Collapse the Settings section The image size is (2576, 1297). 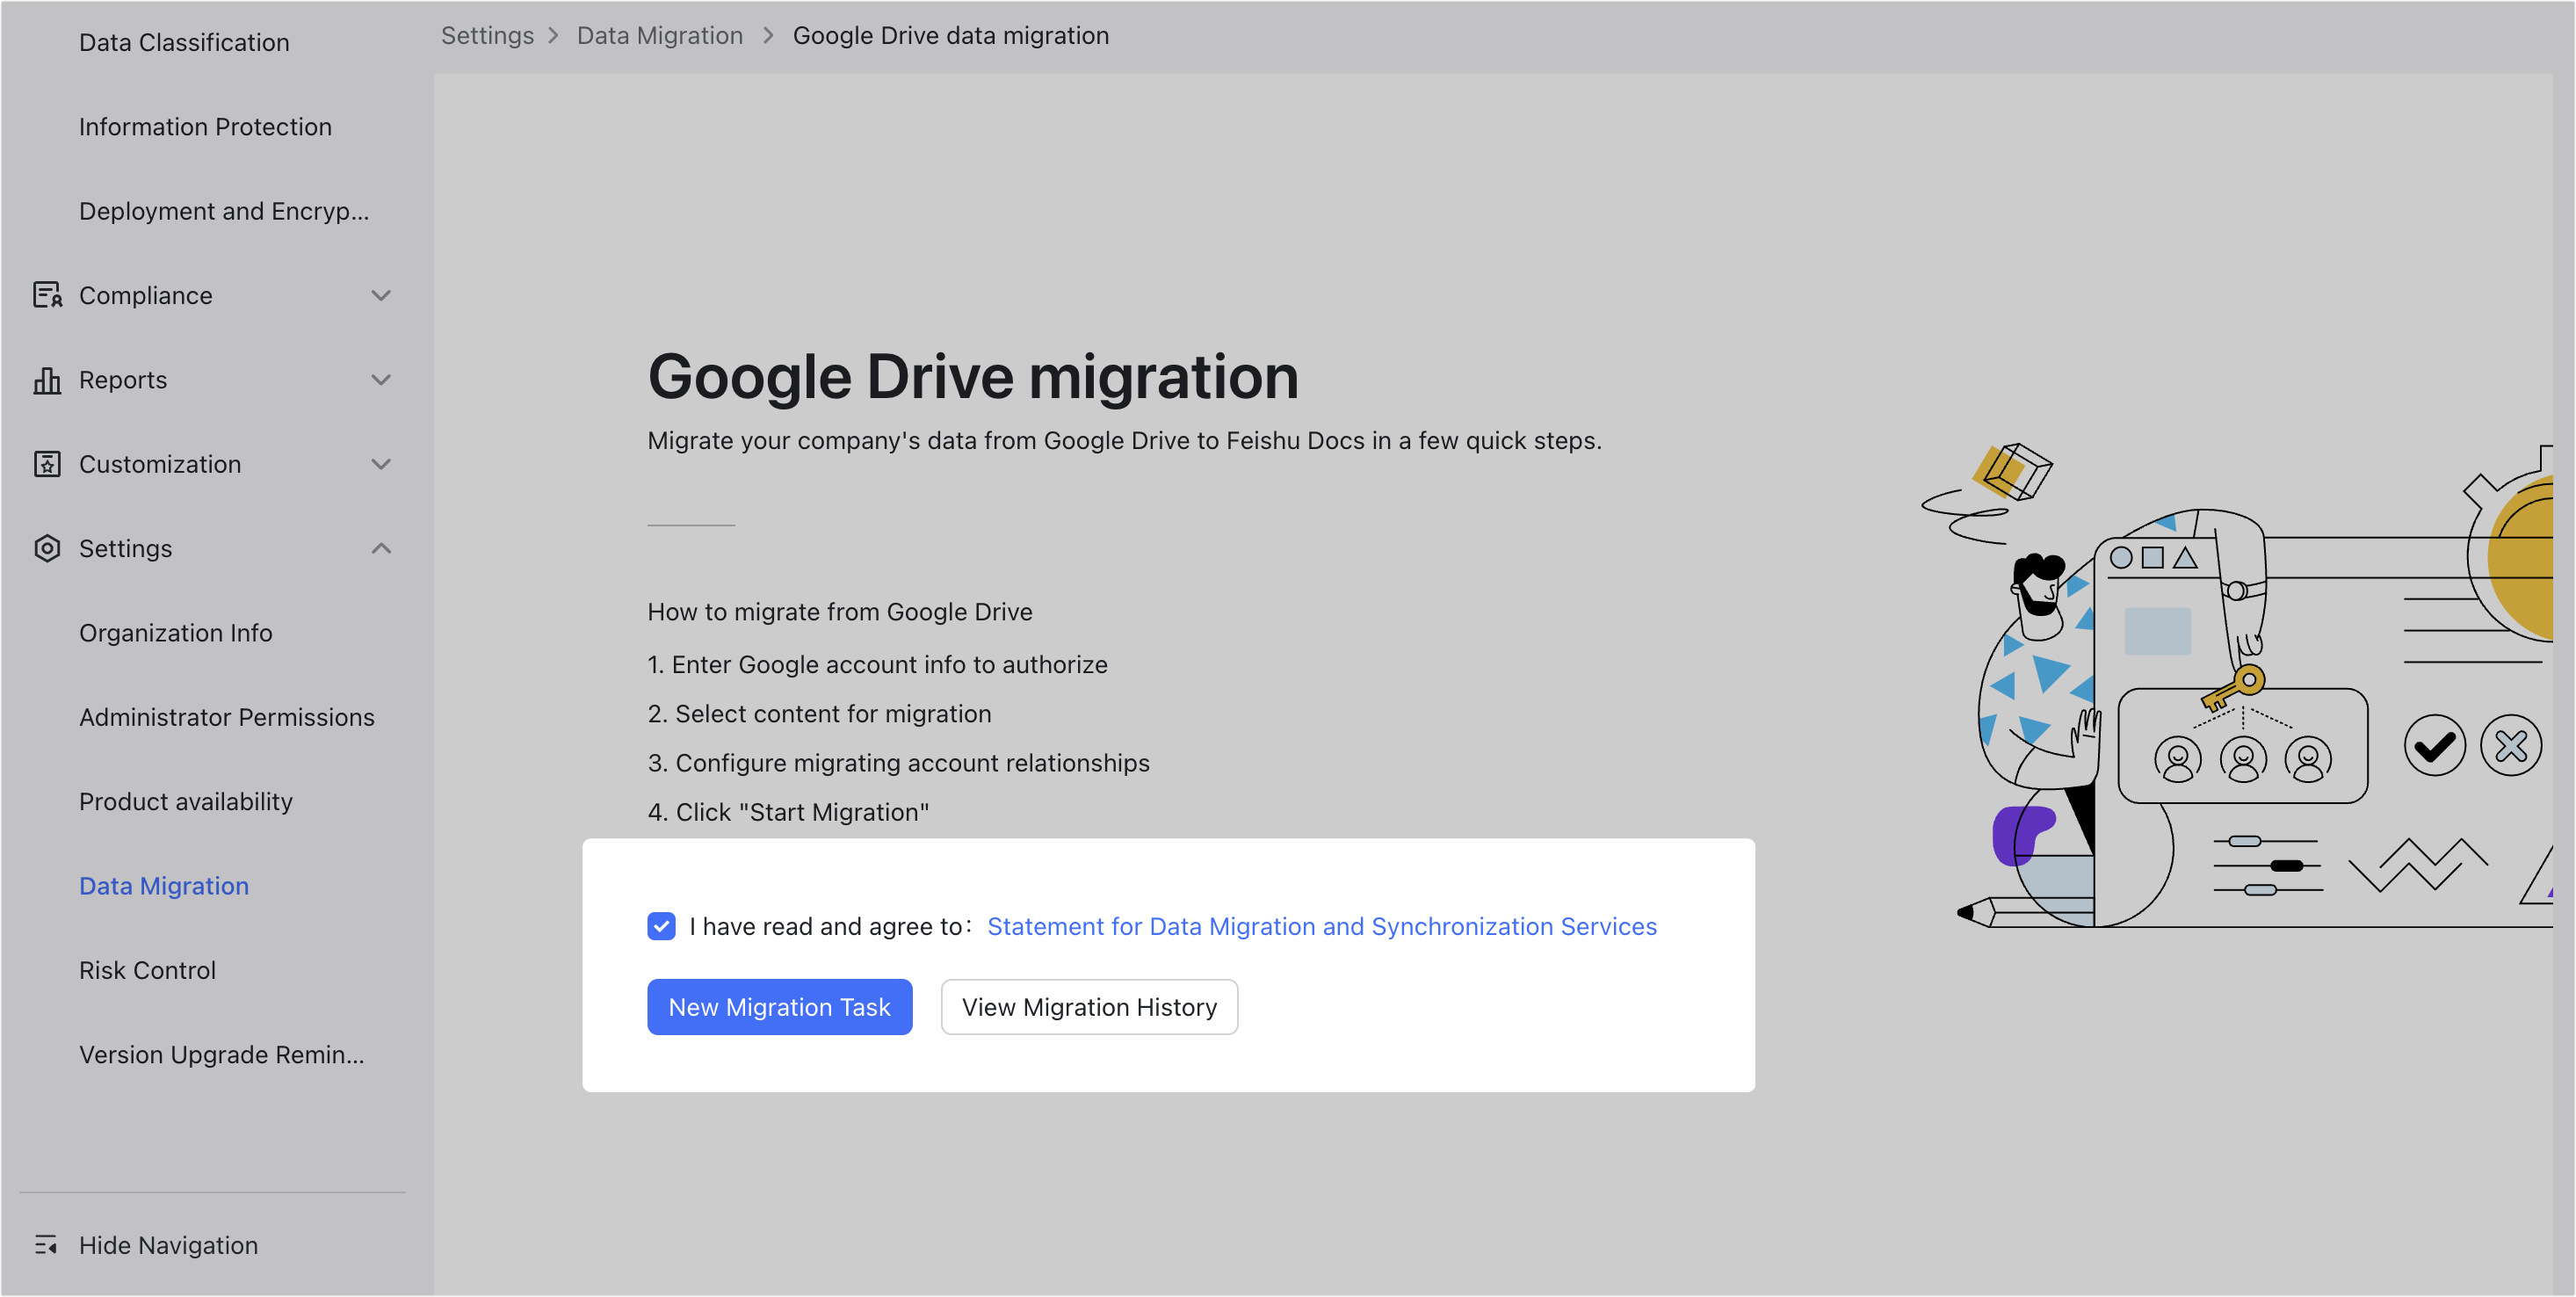(x=381, y=548)
